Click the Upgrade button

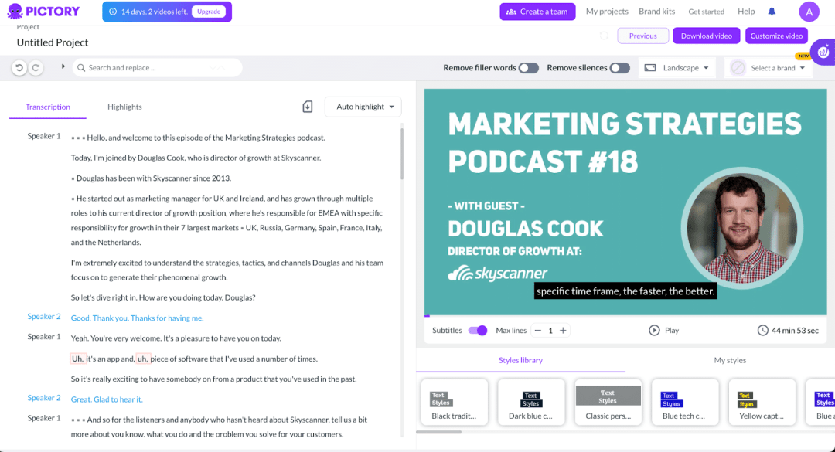209,12
